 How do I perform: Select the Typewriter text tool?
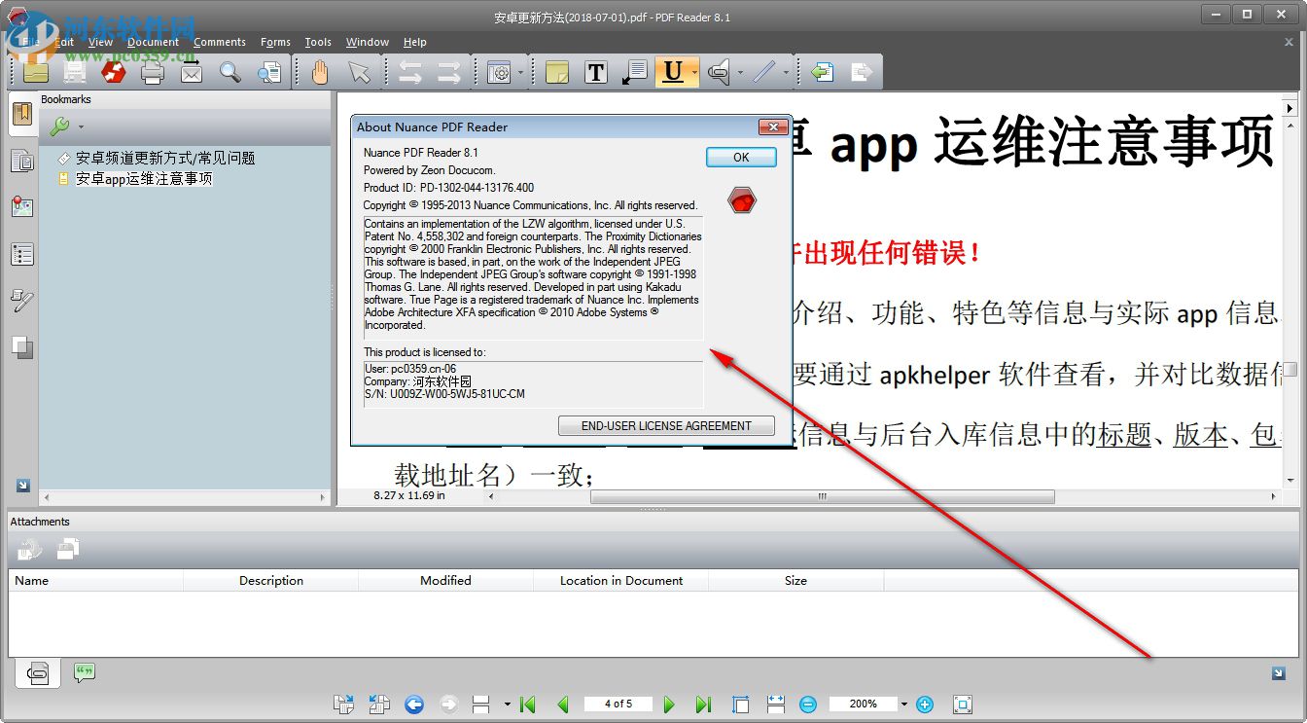coord(596,72)
